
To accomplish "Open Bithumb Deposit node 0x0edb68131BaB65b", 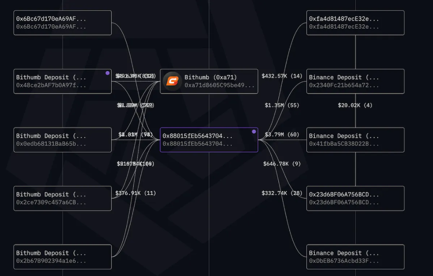I will (62, 140).
